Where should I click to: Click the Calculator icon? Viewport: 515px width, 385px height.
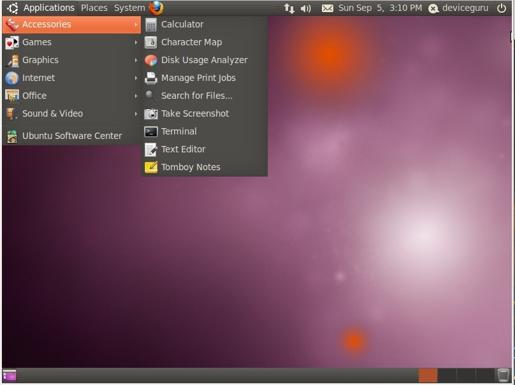pos(151,25)
